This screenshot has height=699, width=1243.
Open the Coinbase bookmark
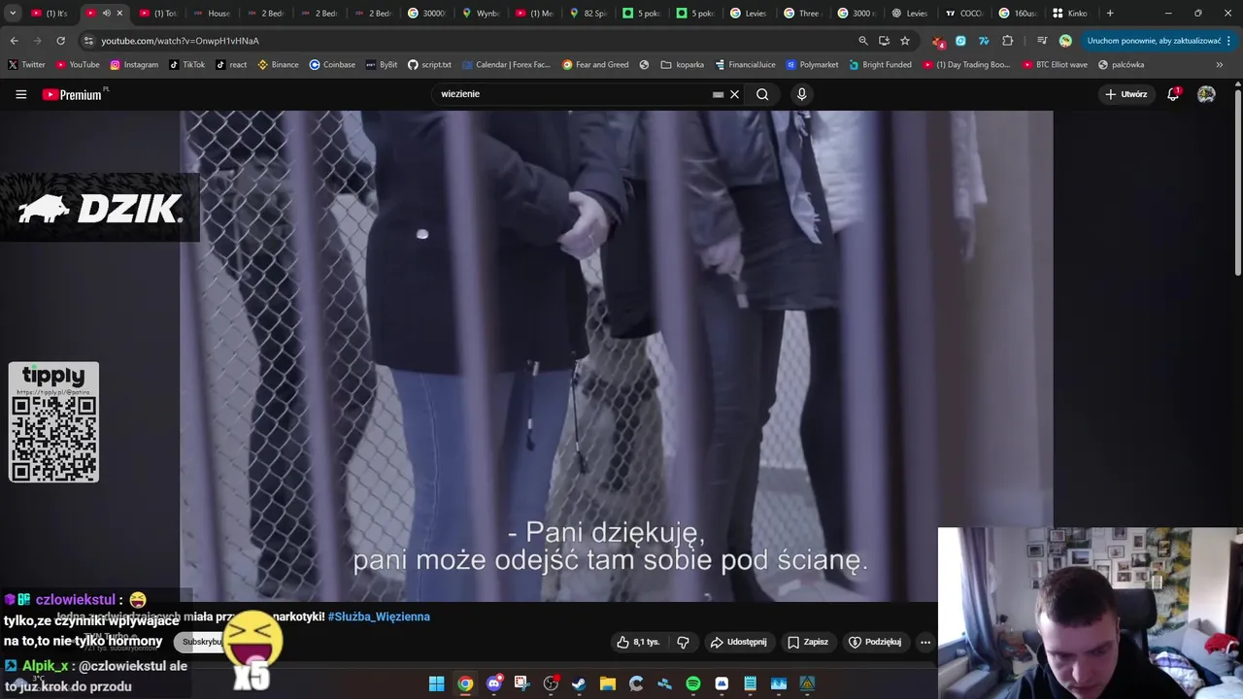[x=332, y=65]
